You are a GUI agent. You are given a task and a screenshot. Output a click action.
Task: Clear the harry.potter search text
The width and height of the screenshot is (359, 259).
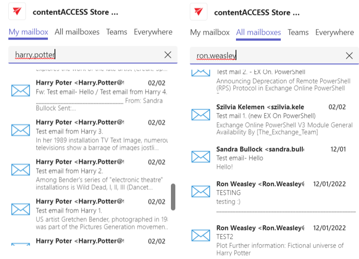click(x=168, y=55)
